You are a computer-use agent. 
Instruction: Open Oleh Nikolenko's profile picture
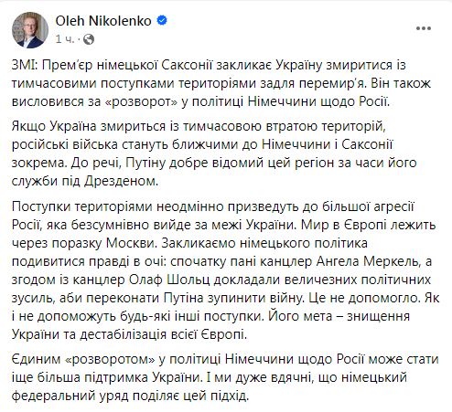coord(30,30)
